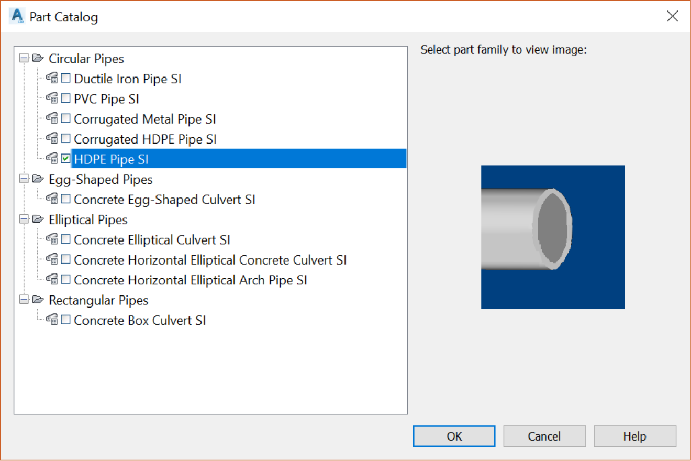Select the highlighted HDPE Pipe SI row

(239, 159)
